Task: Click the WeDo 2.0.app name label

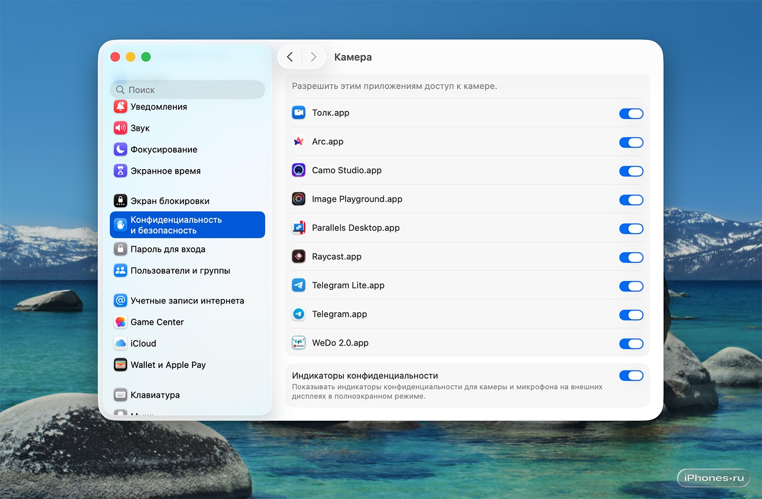Action: (340, 343)
